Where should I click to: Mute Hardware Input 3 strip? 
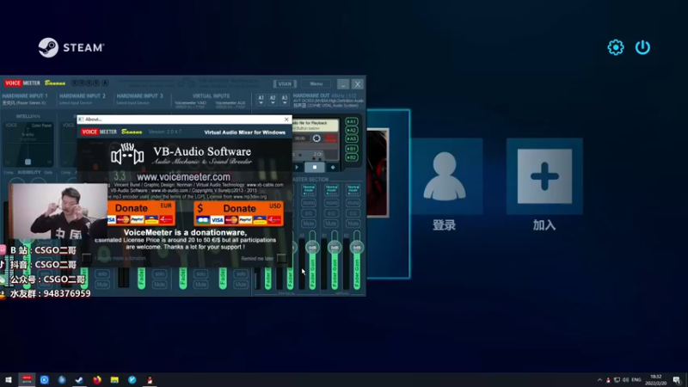pyautogui.click(x=159, y=285)
